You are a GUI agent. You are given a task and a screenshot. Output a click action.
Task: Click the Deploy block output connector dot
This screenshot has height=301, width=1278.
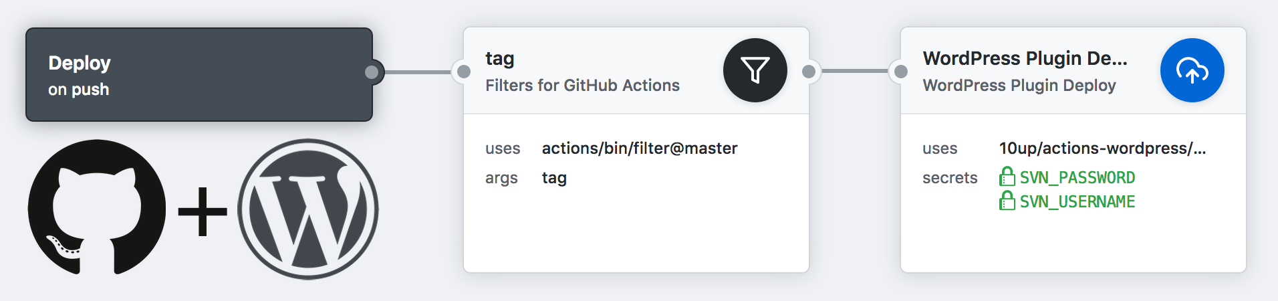372,72
